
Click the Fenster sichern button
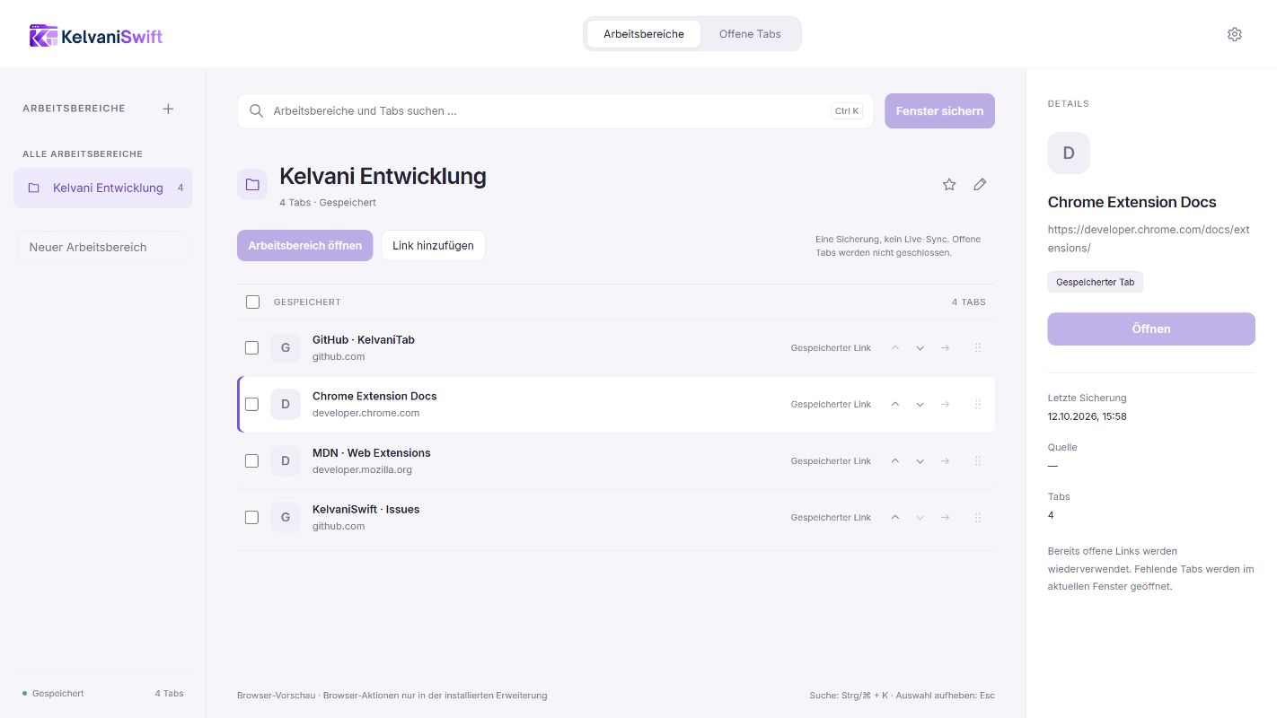[x=939, y=111]
